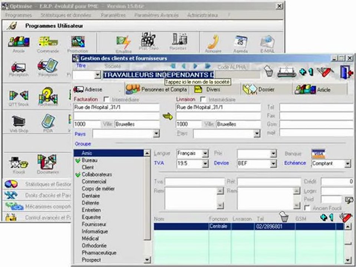Copy billing address using yellow arrow

pos(168,116)
